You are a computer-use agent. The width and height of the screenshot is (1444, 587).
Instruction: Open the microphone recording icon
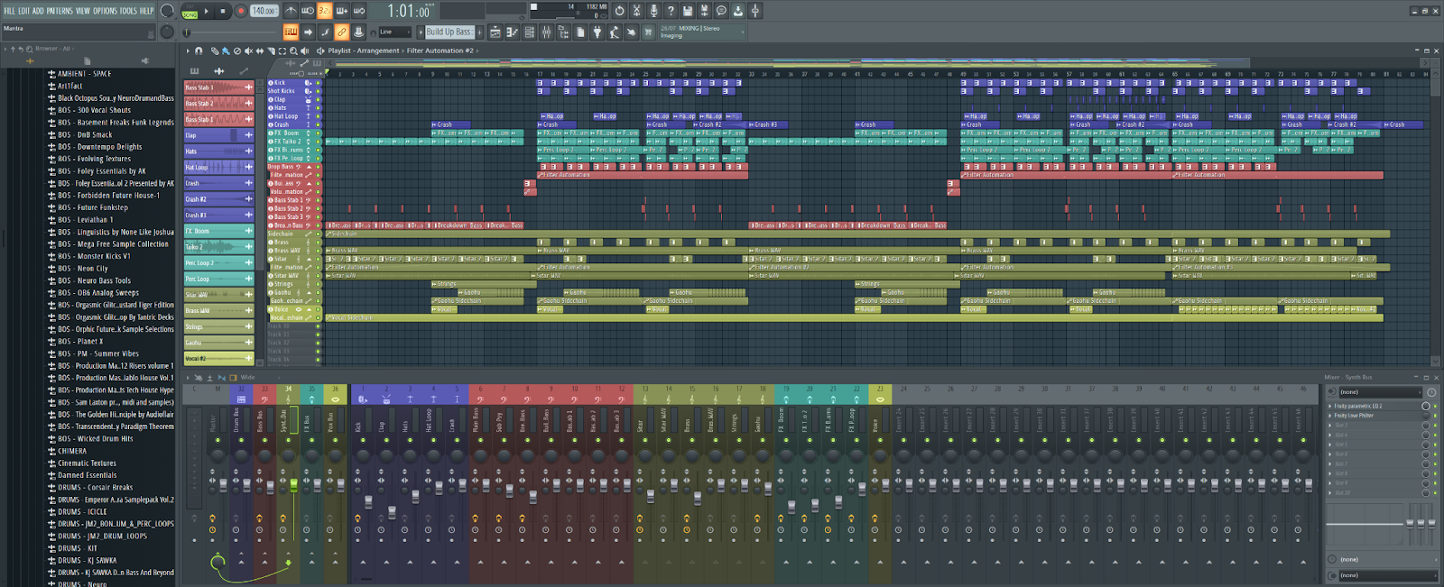(653, 11)
